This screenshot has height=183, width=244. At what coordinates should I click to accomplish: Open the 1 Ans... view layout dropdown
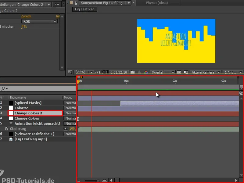click(x=233, y=72)
